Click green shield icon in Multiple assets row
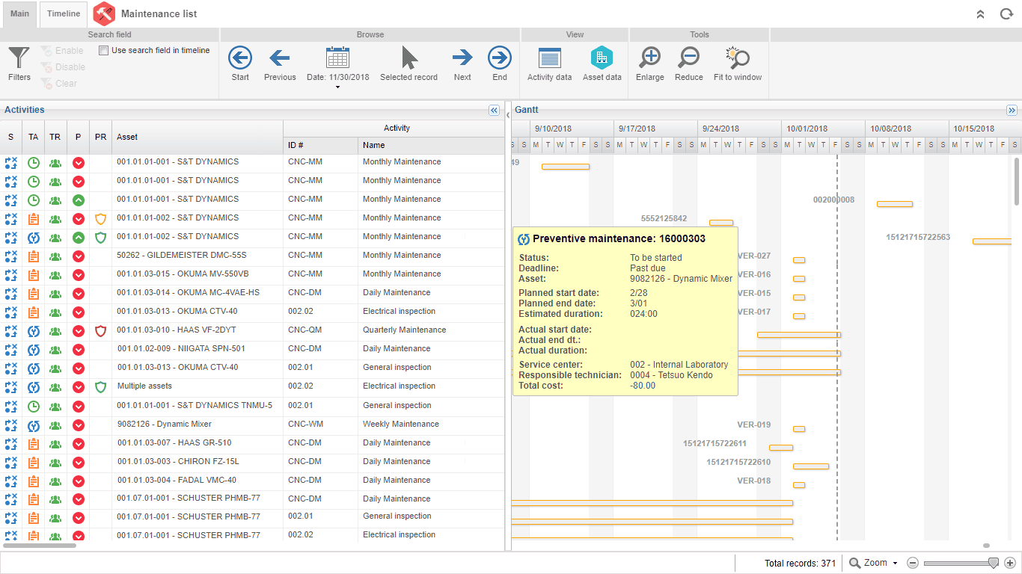This screenshot has height=574, width=1022. tap(101, 387)
